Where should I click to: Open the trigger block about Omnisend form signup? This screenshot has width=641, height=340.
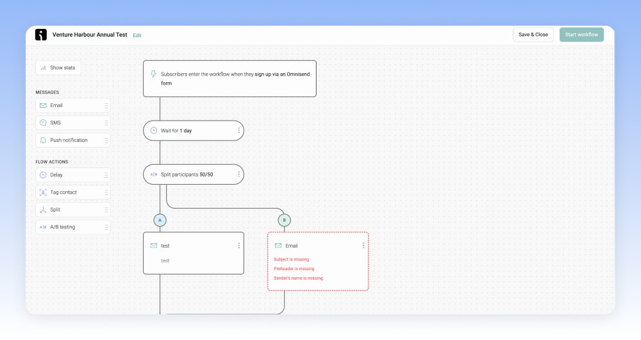[229, 78]
